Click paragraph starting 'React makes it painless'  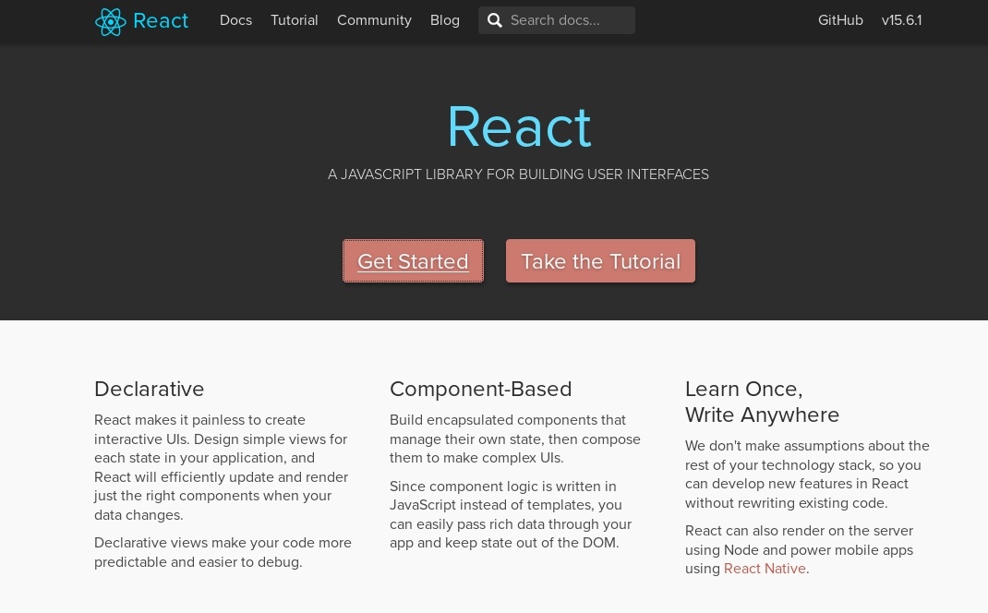point(223,467)
